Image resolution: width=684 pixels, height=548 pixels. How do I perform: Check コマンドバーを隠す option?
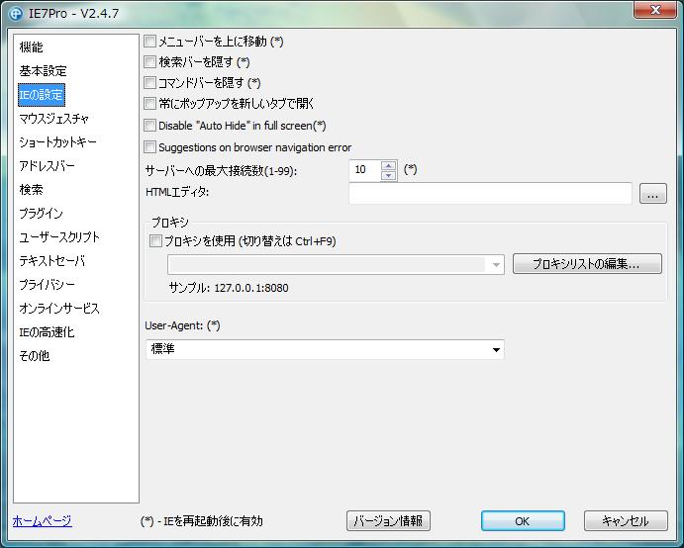coord(149,82)
